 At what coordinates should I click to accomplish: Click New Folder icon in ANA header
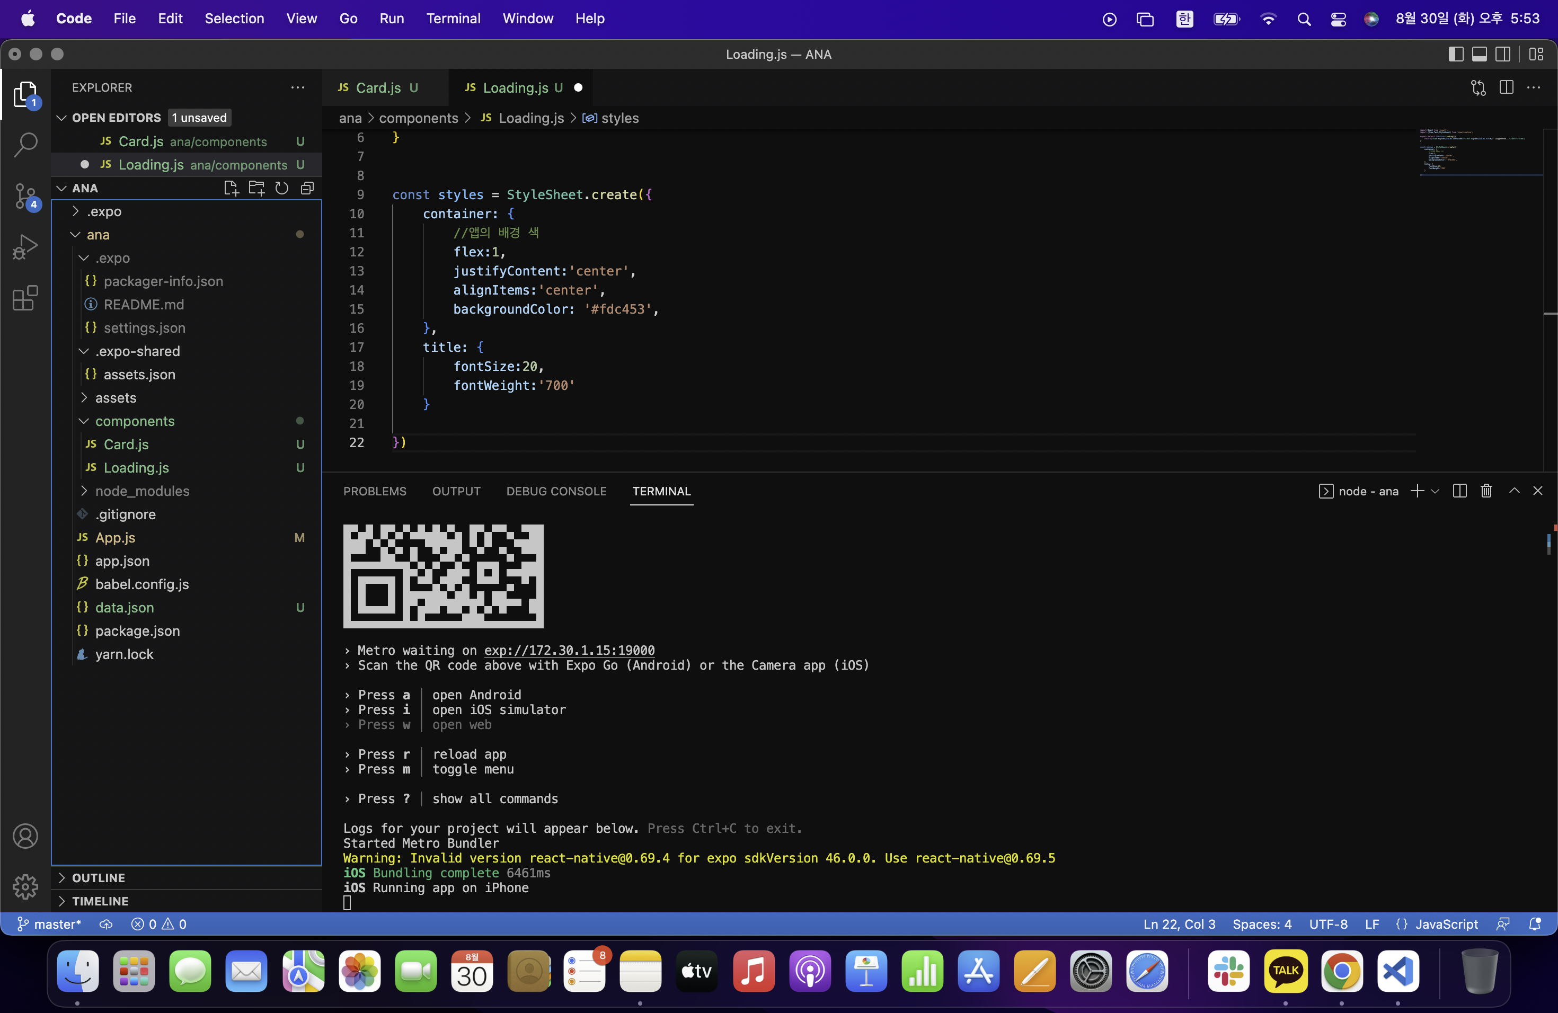(256, 189)
